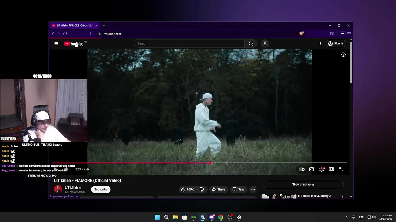Viewport: 396px width, 222px height.
Task: Click the YouTube search magnifier button
Action: pyautogui.click(x=251, y=43)
